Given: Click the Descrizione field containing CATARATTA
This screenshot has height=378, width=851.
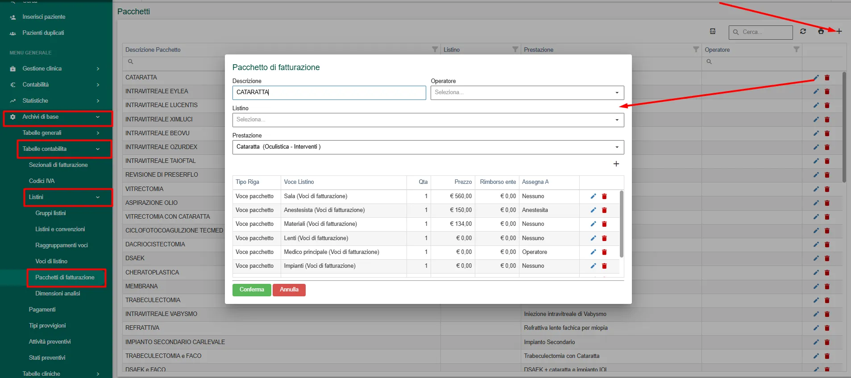Looking at the screenshot, I should pos(329,92).
